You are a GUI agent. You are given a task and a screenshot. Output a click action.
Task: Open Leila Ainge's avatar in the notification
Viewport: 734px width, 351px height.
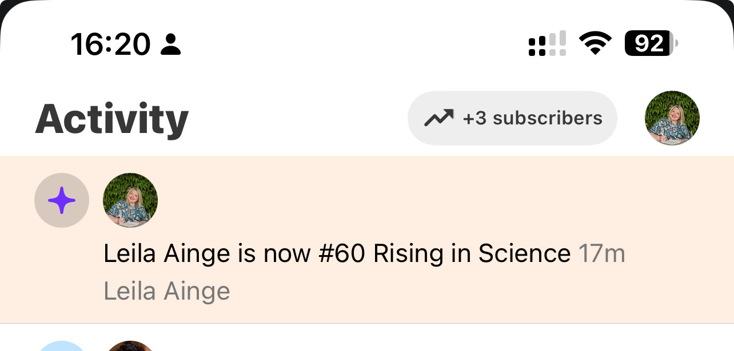pos(130,200)
